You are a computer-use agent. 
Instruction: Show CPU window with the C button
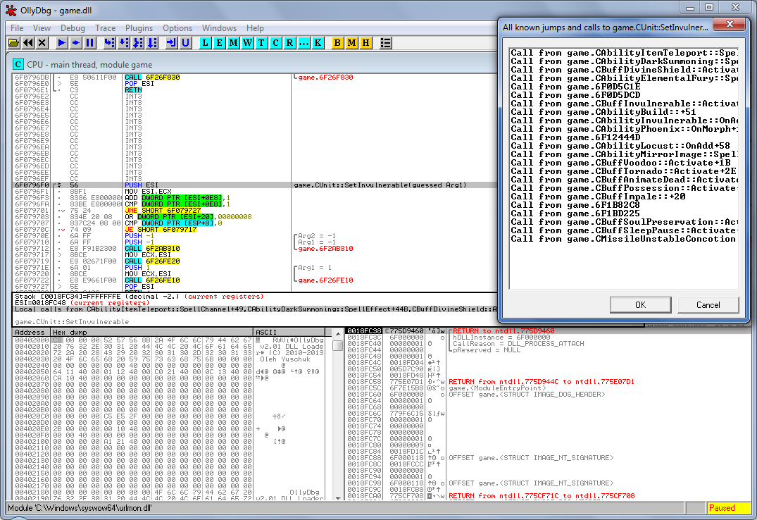tap(275, 43)
